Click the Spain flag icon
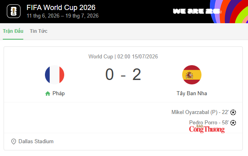248x156 pixels. click(192, 75)
